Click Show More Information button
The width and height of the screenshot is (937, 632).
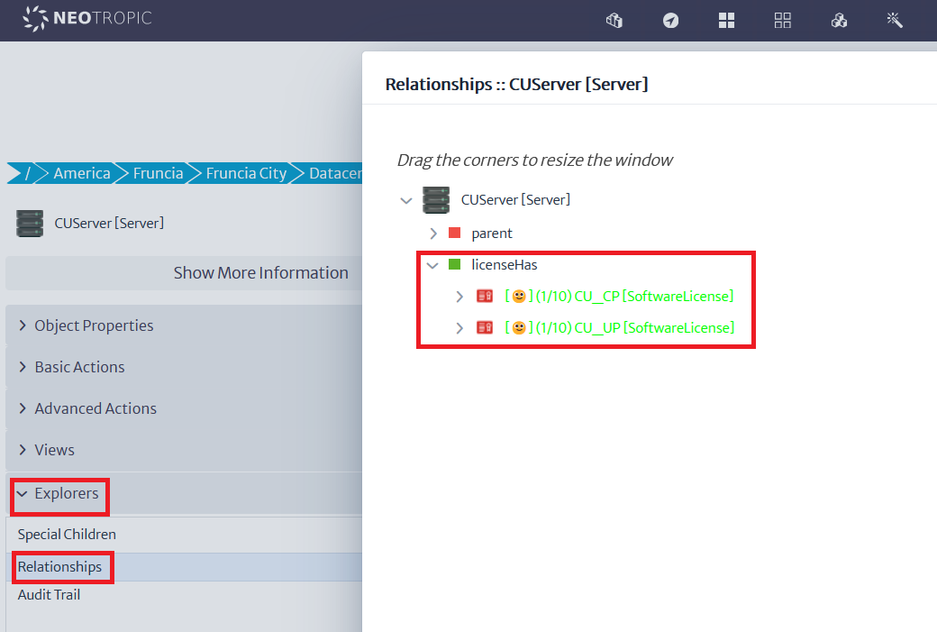click(260, 273)
